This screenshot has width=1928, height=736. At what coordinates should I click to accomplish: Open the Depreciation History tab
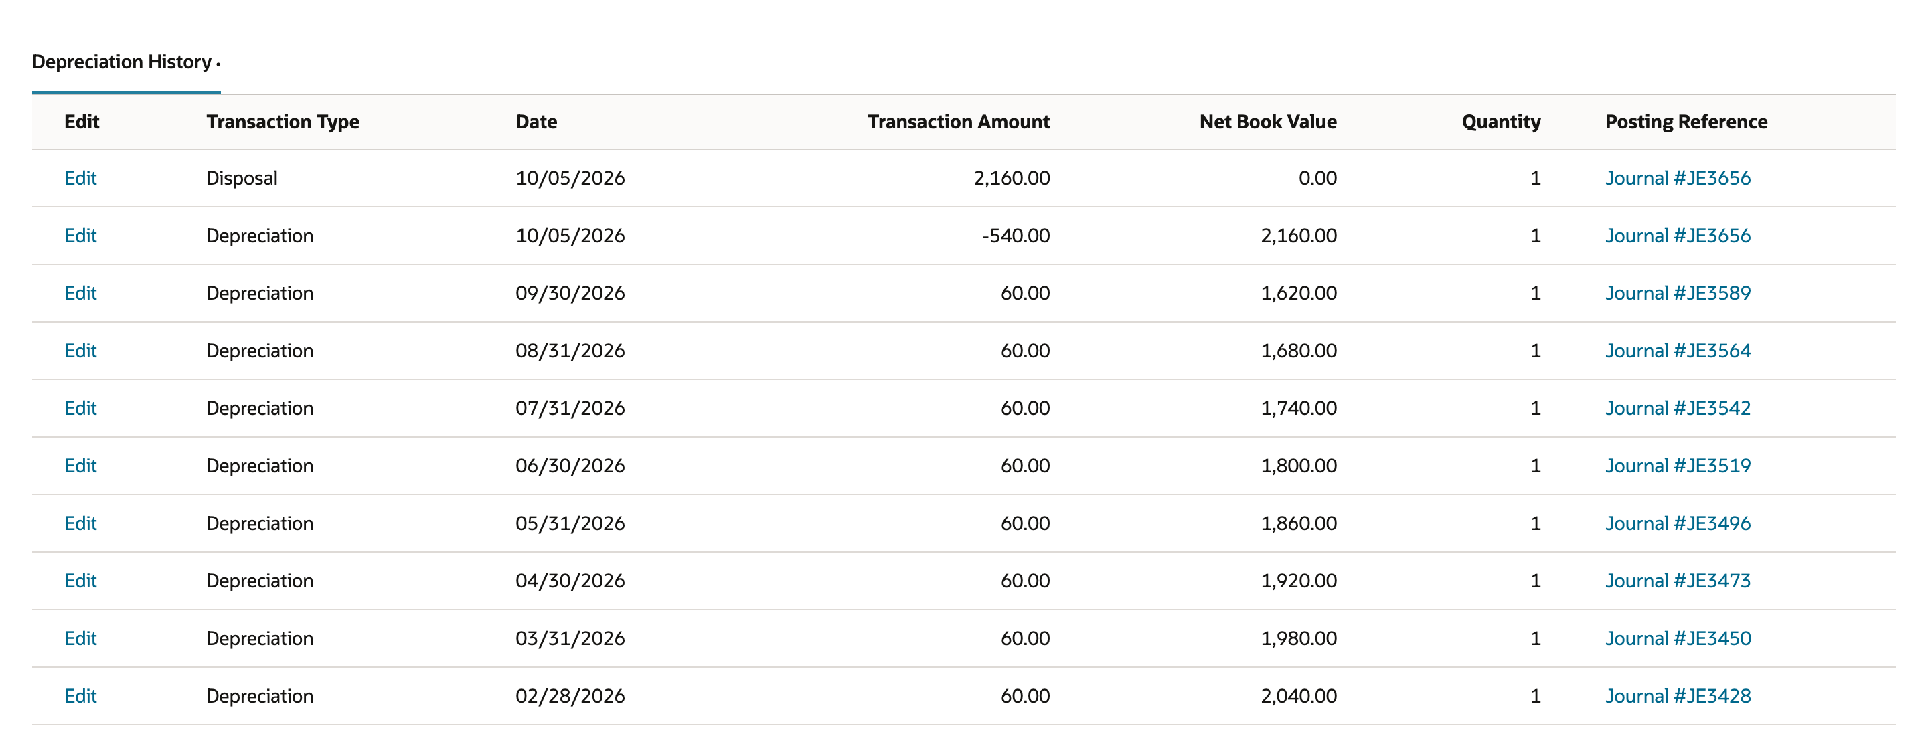[126, 62]
